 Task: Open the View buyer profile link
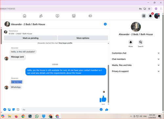65,43
